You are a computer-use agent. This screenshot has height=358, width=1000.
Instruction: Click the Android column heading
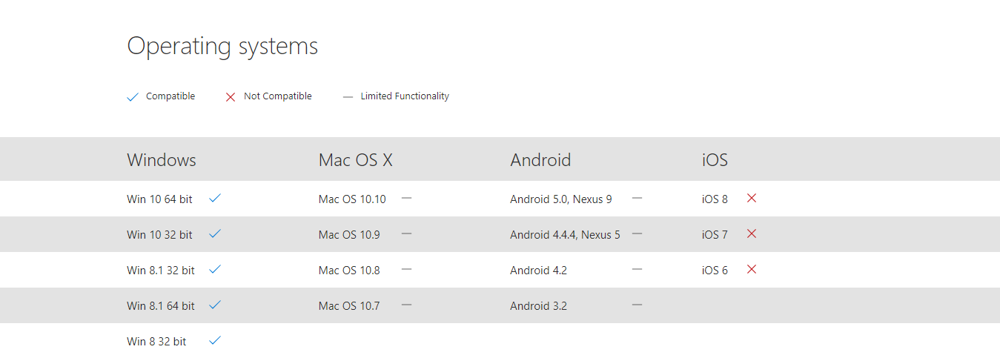[540, 159]
